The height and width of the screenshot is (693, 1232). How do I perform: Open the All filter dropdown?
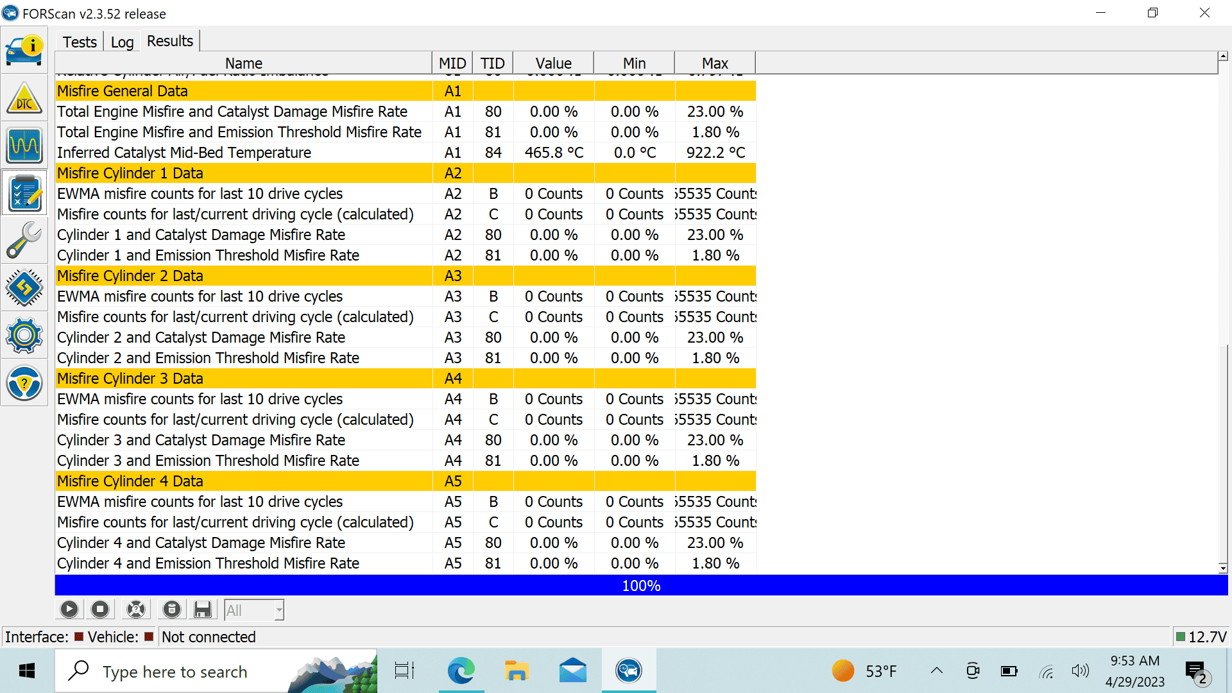click(254, 610)
